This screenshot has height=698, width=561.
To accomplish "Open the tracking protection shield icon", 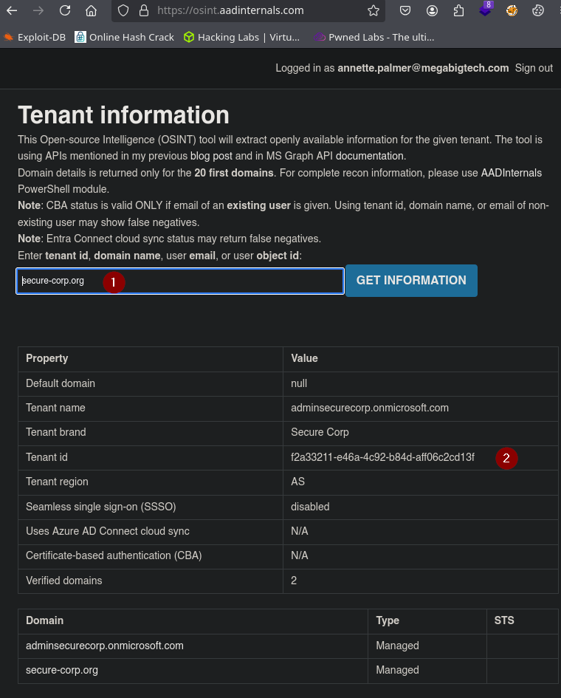I will click(x=123, y=11).
